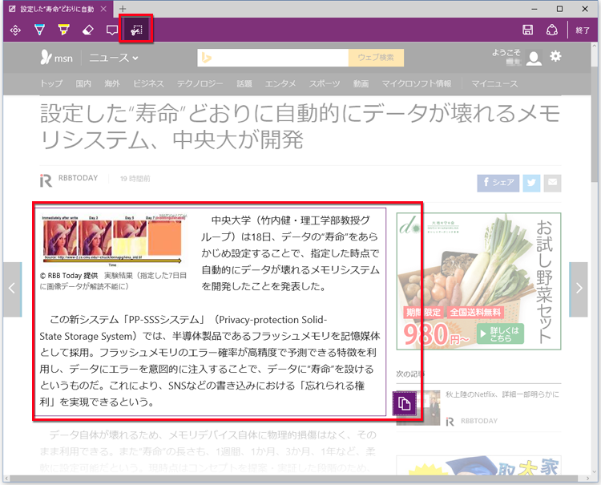Click the 終了 exit button
601x485 pixels.
583,30
